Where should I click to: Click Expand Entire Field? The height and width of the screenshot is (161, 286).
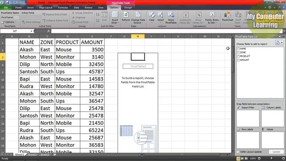point(55,14)
